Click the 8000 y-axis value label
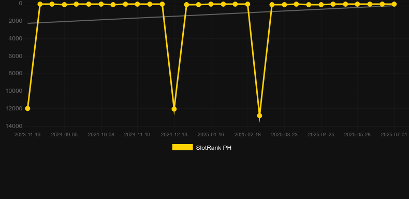Viewport: 409px width, 199px height. click(16, 74)
